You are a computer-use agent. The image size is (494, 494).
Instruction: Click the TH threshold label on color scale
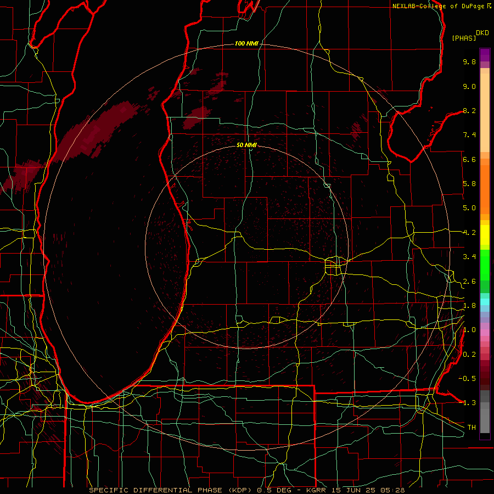click(471, 428)
